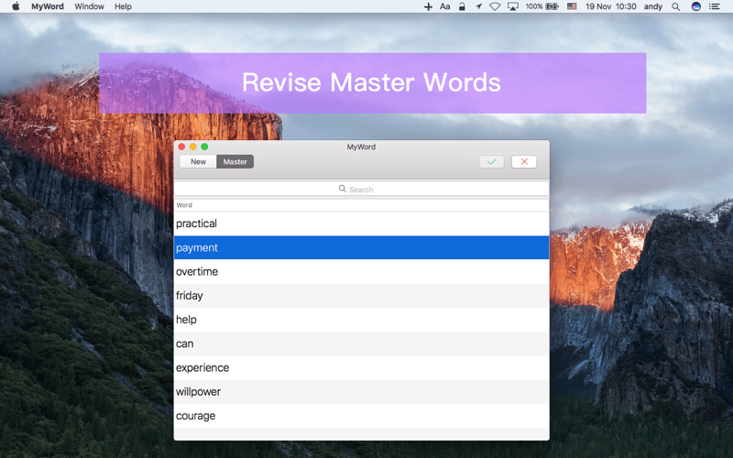This screenshot has height=458, width=733.
Task: Click the lock icon in menu bar
Action: click(462, 6)
